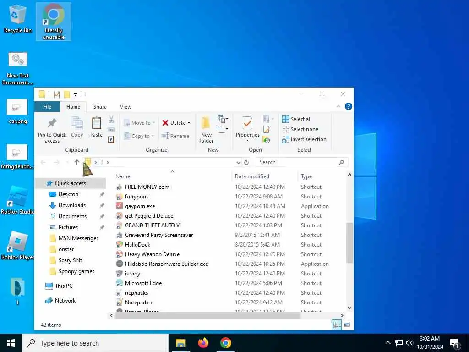This screenshot has width=469, height=352.
Task: Open the Properties ribbon icon
Action: point(247,123)
